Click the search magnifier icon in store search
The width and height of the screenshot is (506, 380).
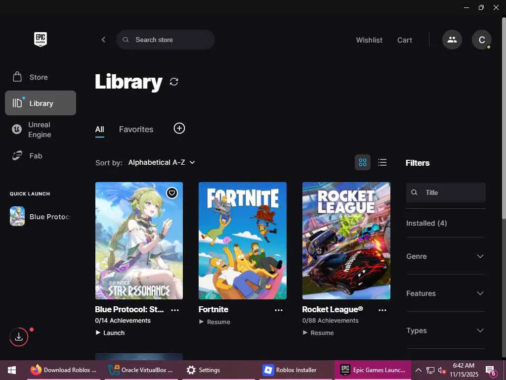(126, 40)
